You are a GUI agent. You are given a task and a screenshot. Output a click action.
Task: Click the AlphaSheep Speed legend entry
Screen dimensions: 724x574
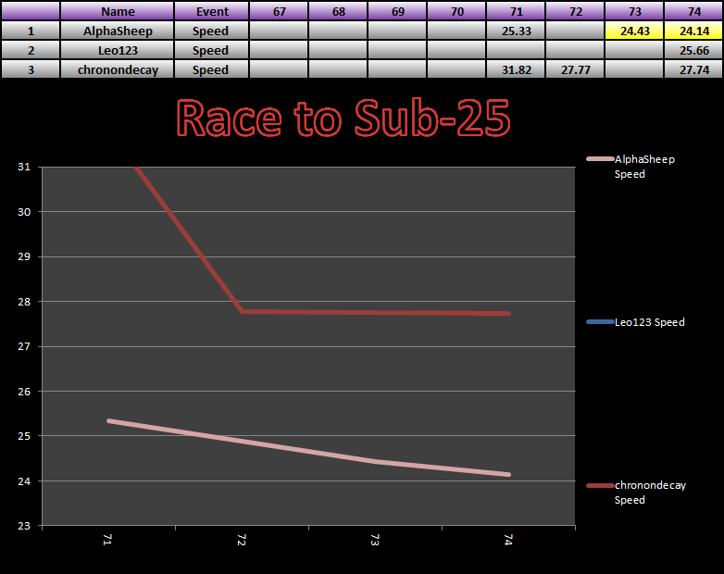tap(630, 167)
